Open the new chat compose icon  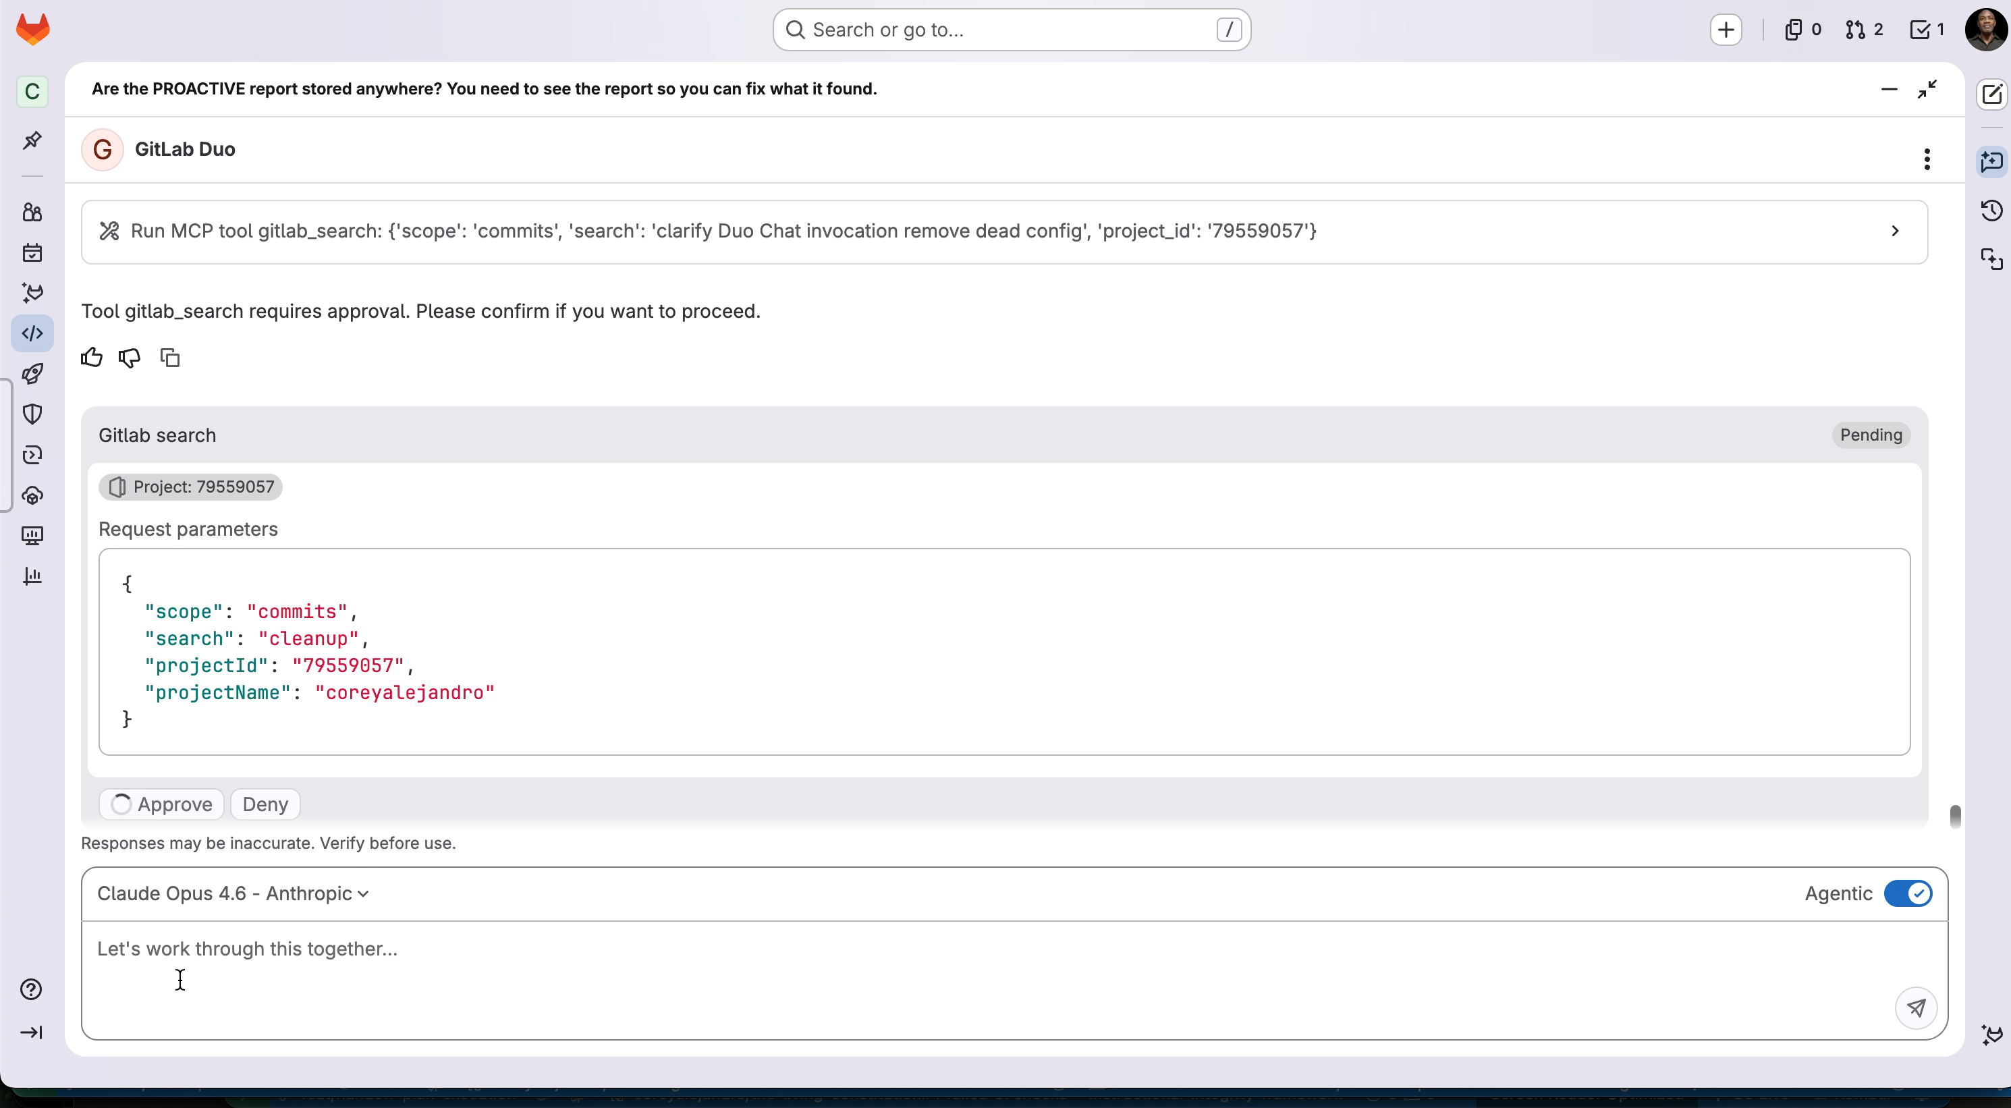[1991, 94]
